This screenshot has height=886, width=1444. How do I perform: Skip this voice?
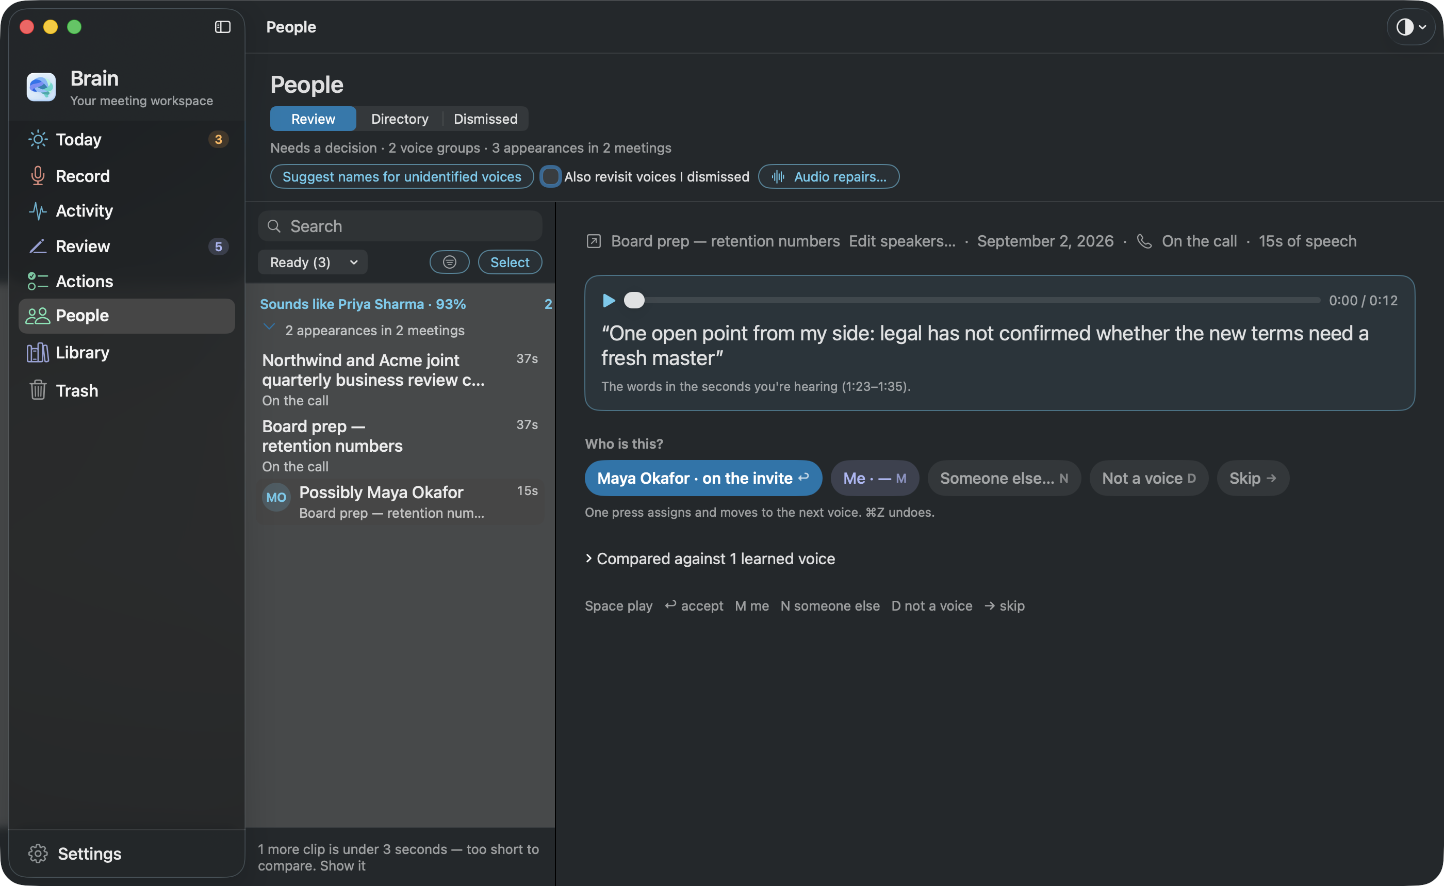1253,478
